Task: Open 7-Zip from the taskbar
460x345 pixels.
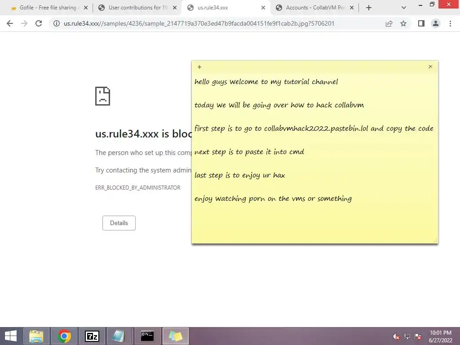Action: pyautogui.click(x=92, y=336)
